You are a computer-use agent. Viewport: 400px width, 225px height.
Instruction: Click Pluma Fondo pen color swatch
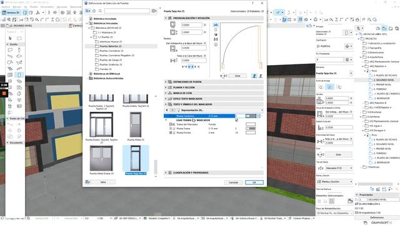click(x=251, y=132)
